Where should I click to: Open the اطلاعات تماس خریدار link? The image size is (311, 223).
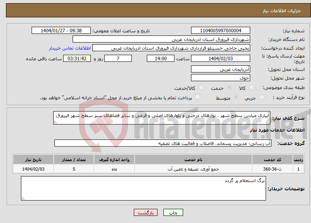click(x=70, y=48)
